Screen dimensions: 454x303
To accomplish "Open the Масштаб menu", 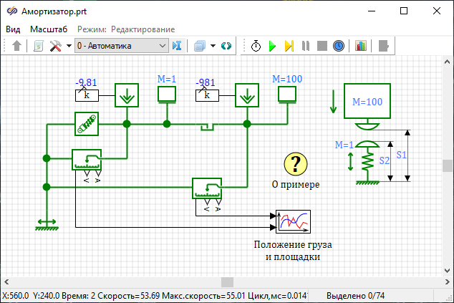I will pos(49,29).
